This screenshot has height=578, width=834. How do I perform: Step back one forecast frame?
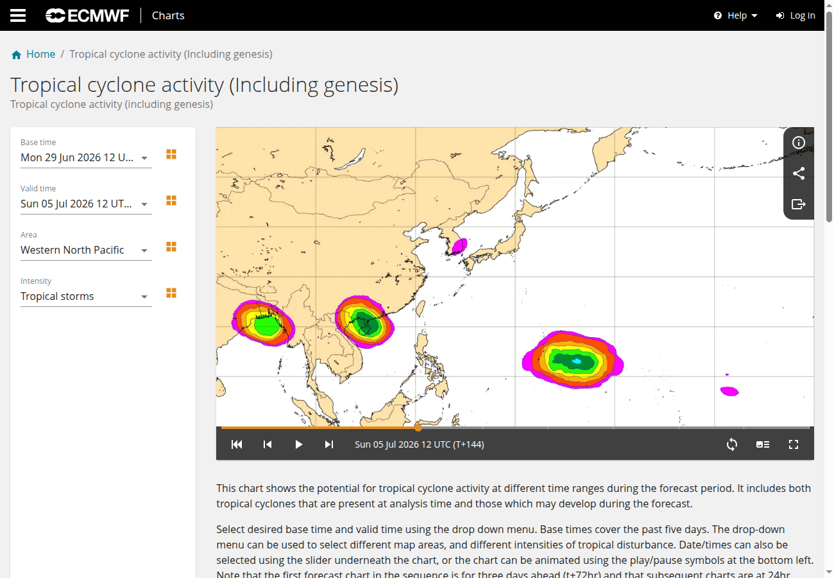pyautogui.click(x=268, y=444)
